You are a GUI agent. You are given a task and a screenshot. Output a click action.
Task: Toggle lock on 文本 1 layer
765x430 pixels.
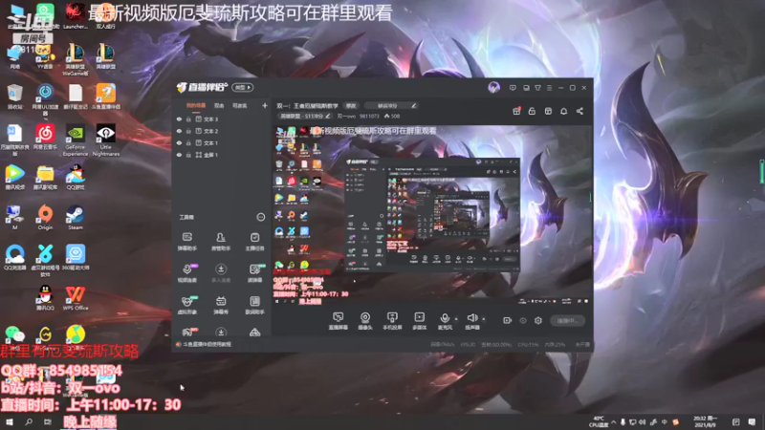(188, 142)
